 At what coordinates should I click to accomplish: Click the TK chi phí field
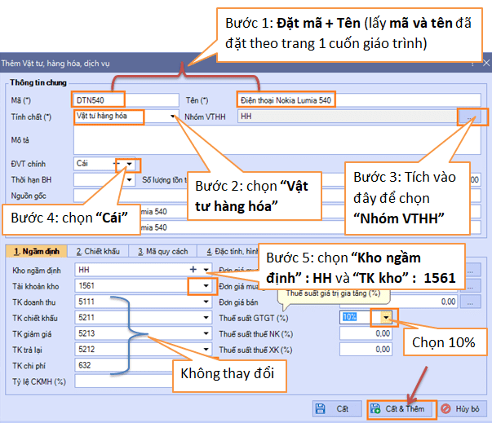click(x=131, y=364)
